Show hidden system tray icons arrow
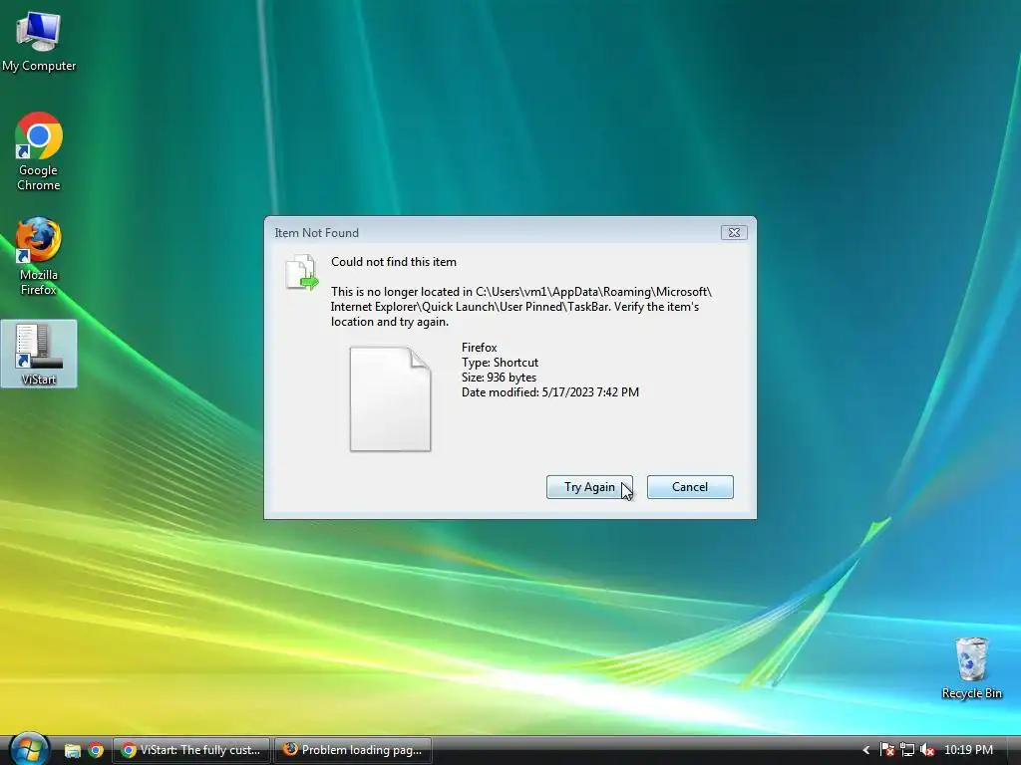The image size is (1021, 765). 866,750
